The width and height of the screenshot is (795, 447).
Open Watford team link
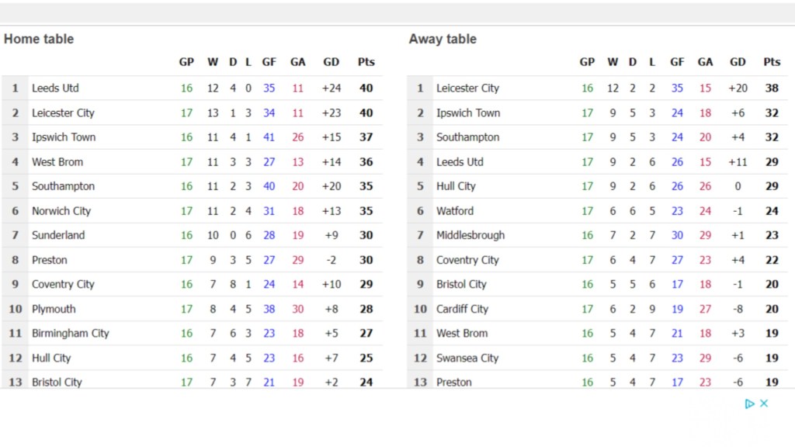tap(454, 210)
